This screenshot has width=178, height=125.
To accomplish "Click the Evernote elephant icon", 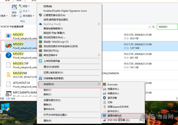I will 104,84.
